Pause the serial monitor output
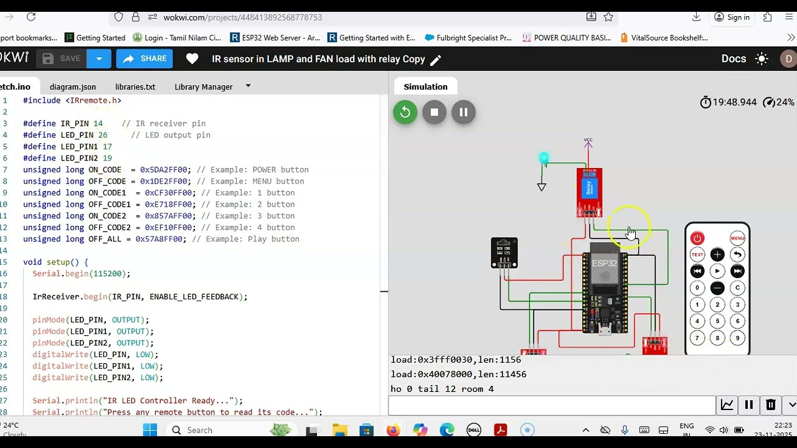 [x=748, y=404]
